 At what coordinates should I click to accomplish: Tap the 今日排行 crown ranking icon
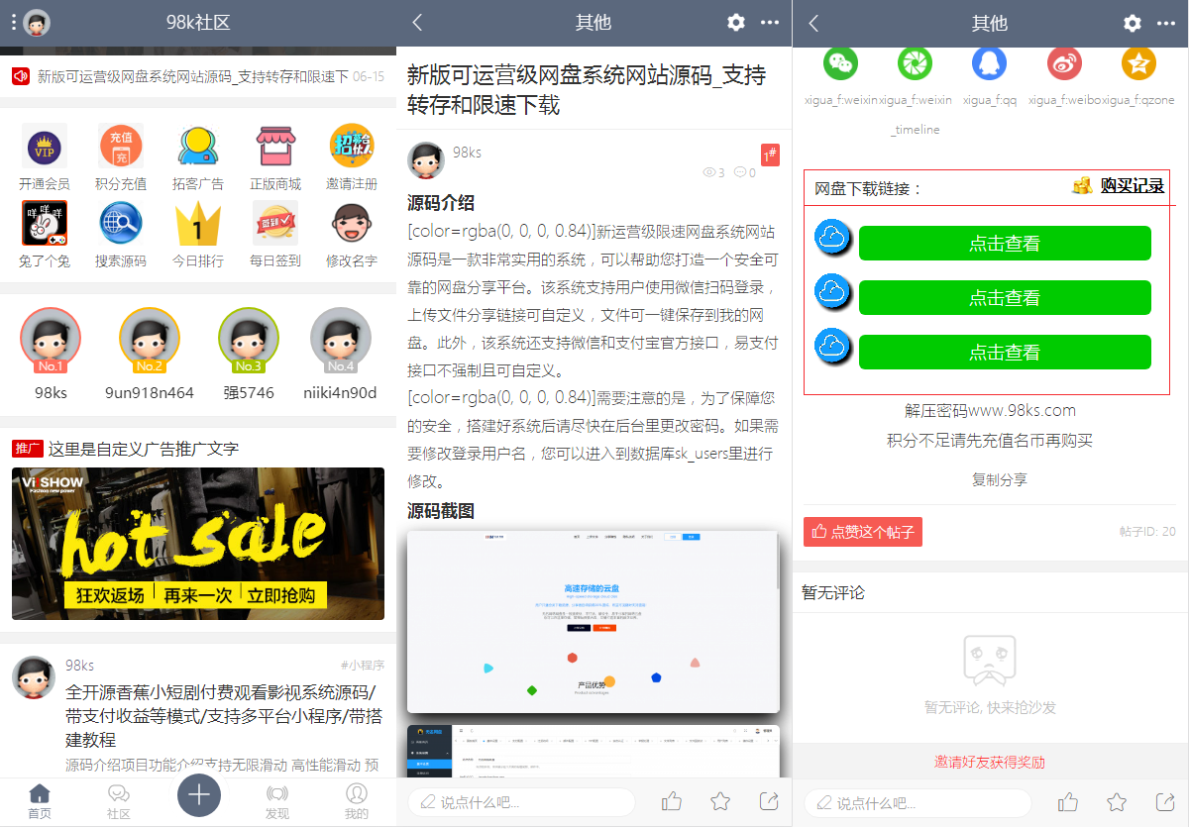click(x=198, y=225)
